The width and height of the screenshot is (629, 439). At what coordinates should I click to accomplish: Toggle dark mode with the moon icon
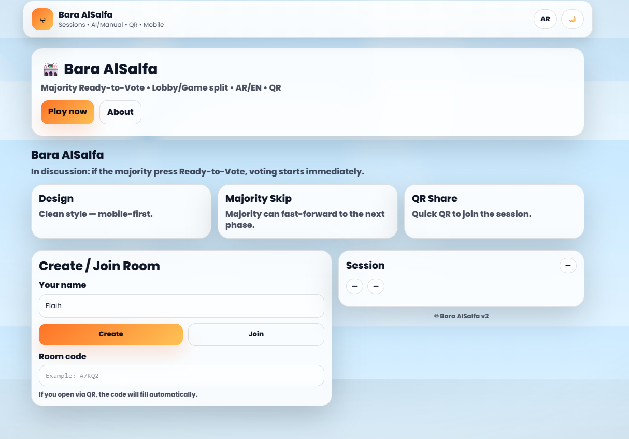click(572, 19)
